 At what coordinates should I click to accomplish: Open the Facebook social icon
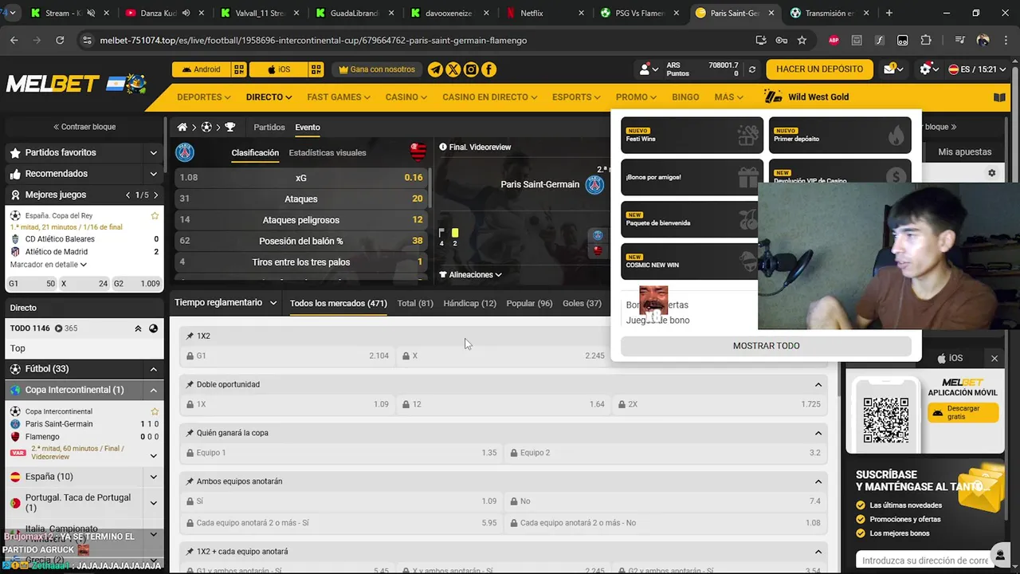pos(488,69)
